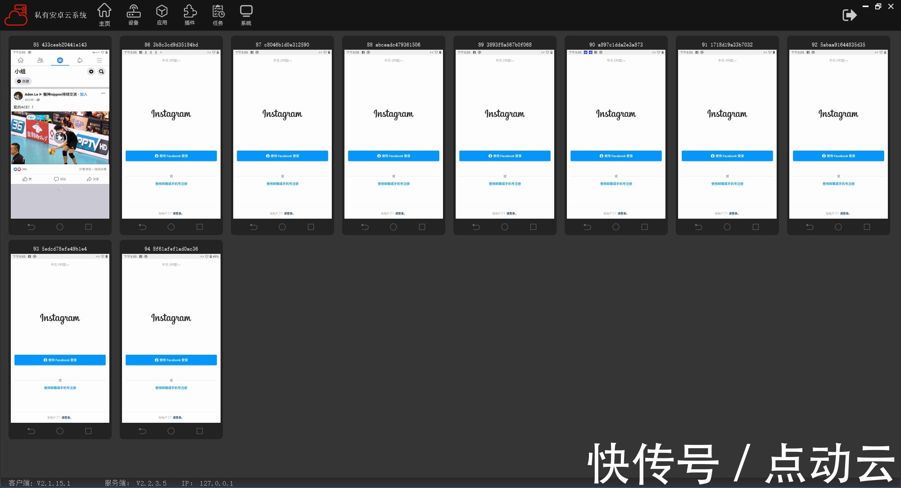Open groups tab in device 85 Facebook

click(60, 61)
